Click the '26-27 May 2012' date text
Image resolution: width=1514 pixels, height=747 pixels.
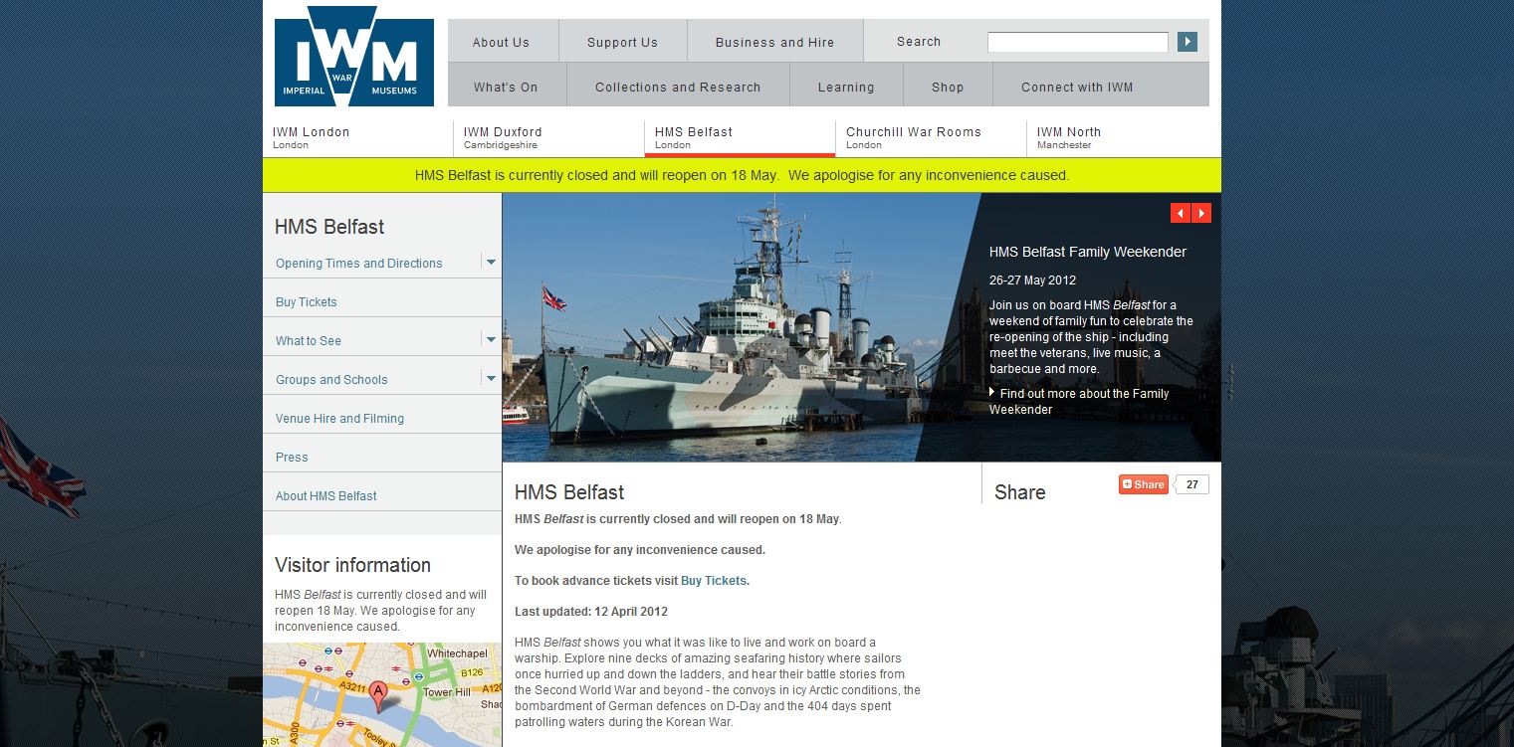coord(1032,280)
